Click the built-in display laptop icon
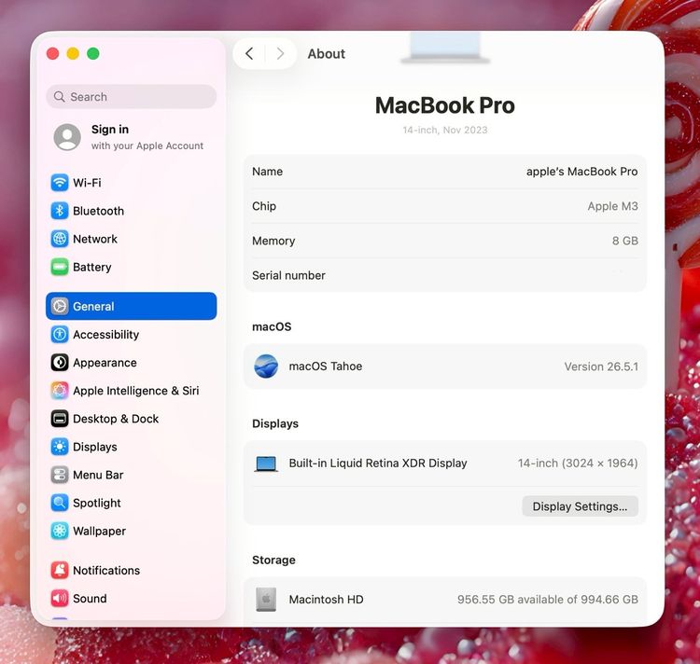The image size is (700, 664). point(266,463)
